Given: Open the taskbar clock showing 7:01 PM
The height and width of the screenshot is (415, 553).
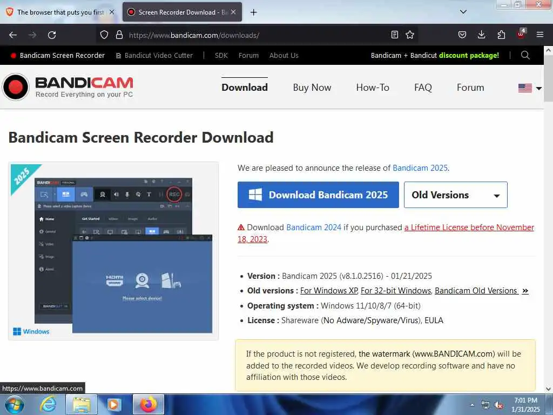Looking at the screenshot, I should point(525,405).
